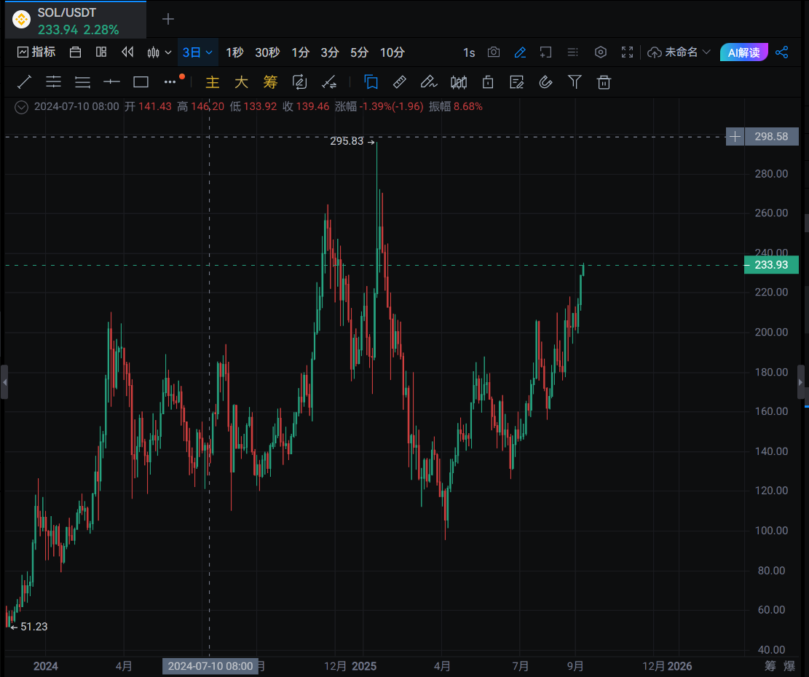This screenshot has height=677, width=809.
Task: Enter fullscreen chart mode
Action: tap(627, 52)
